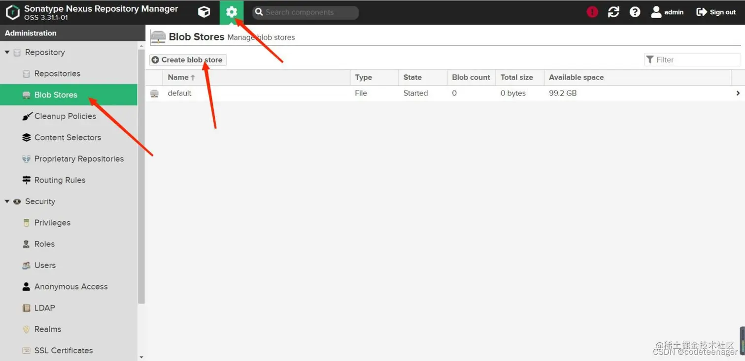Open Proprietary Repositories

[79, 158]
